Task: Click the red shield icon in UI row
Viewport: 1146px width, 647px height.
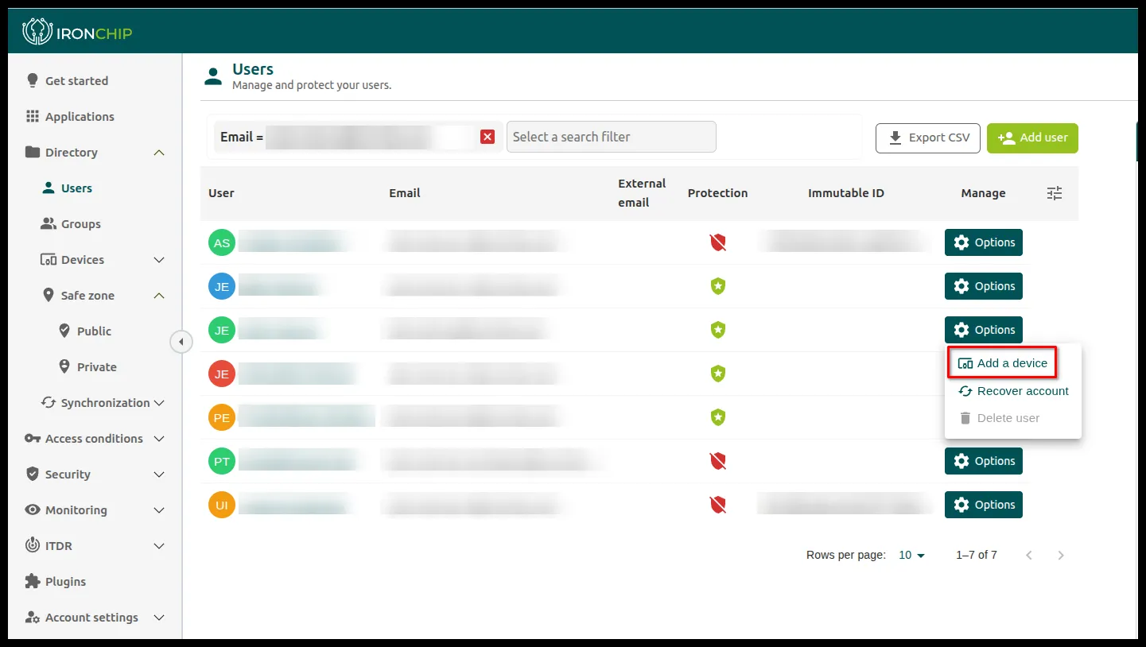Action: (x=718, y=505)
